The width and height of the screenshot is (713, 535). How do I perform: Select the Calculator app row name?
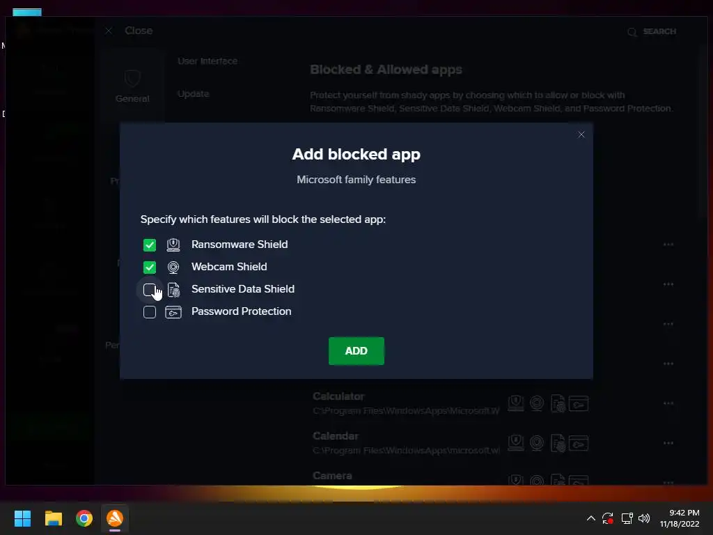[x=339, y=396]
